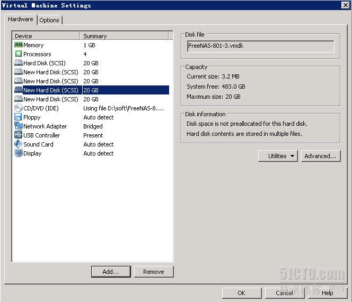This screenshot has height=302, width=352.
Task: Open the Utilities dropdown menu
Action: 278,156
